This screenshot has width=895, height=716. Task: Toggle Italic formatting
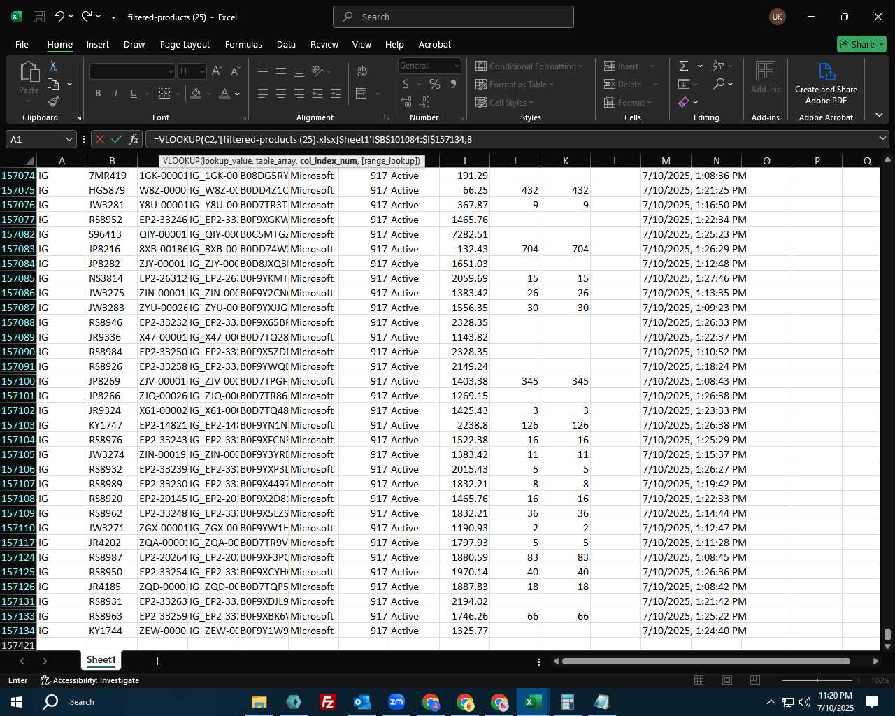pos(115,93)
